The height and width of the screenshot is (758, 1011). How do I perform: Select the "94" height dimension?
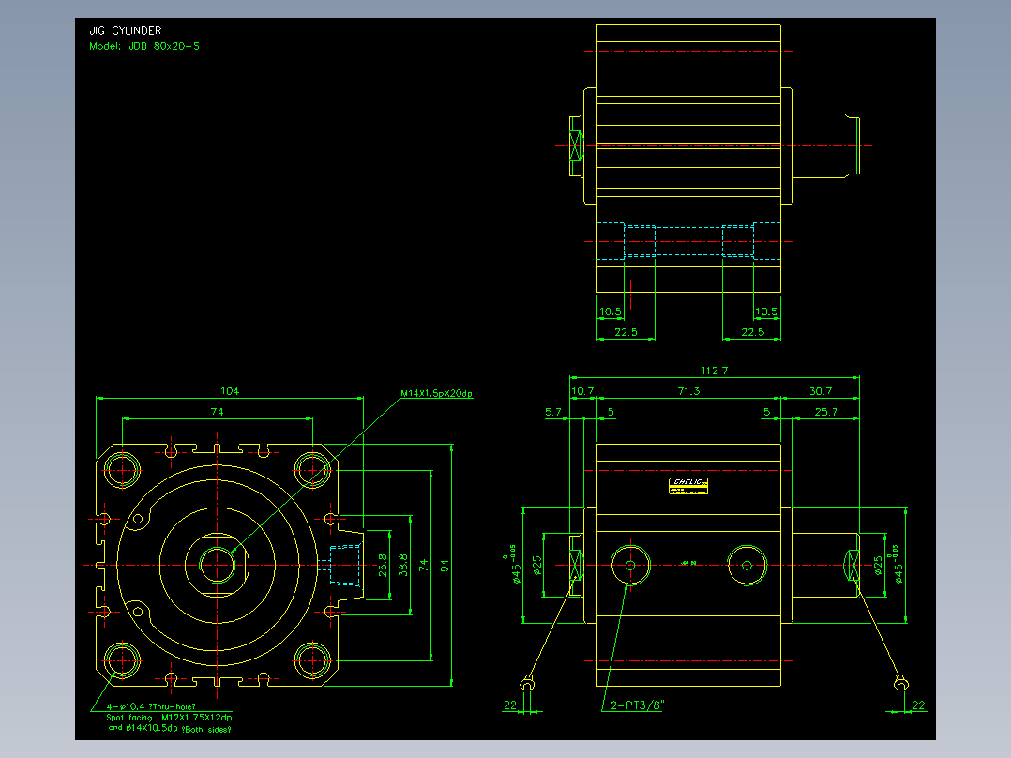click(x=445, y=566)
